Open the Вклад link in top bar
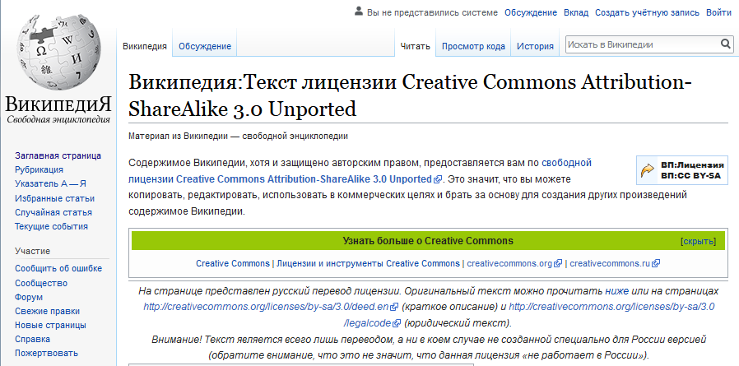This screenshot has width=739, height=366. pyautogui.click(x=576, y=12)
